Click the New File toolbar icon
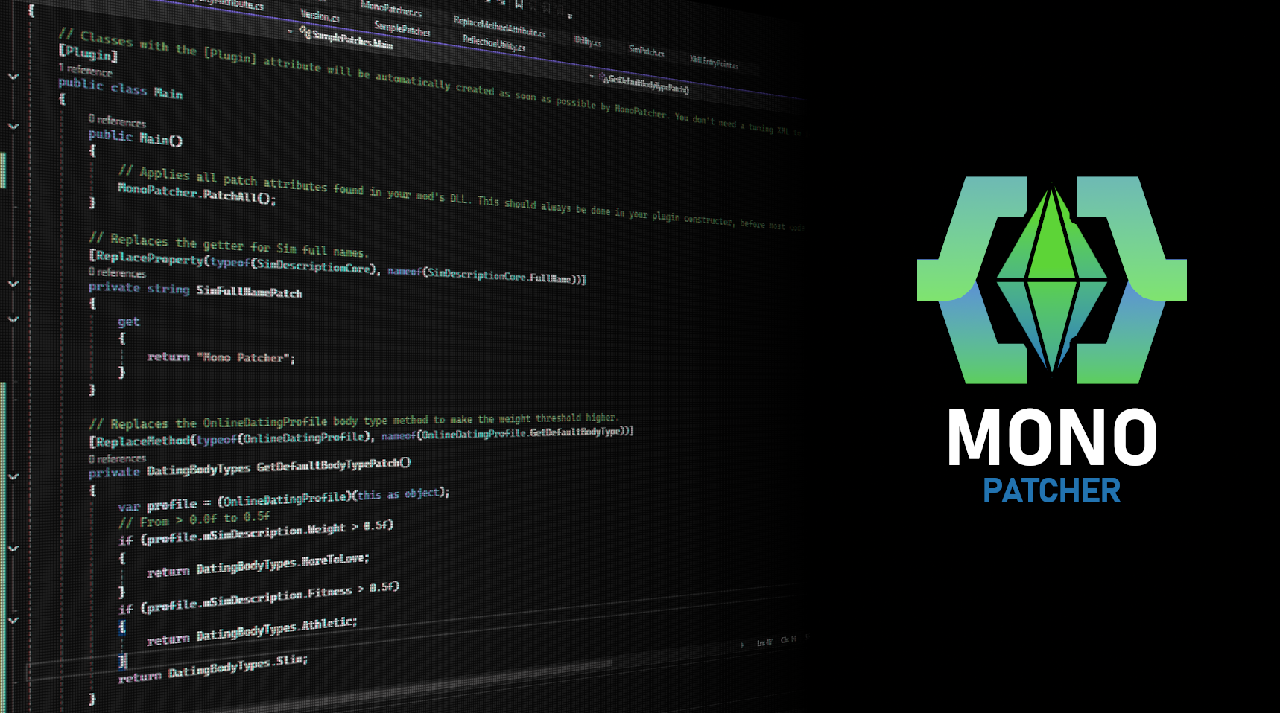The height and width of the screenshot is (713, 1280). point(486,3)
